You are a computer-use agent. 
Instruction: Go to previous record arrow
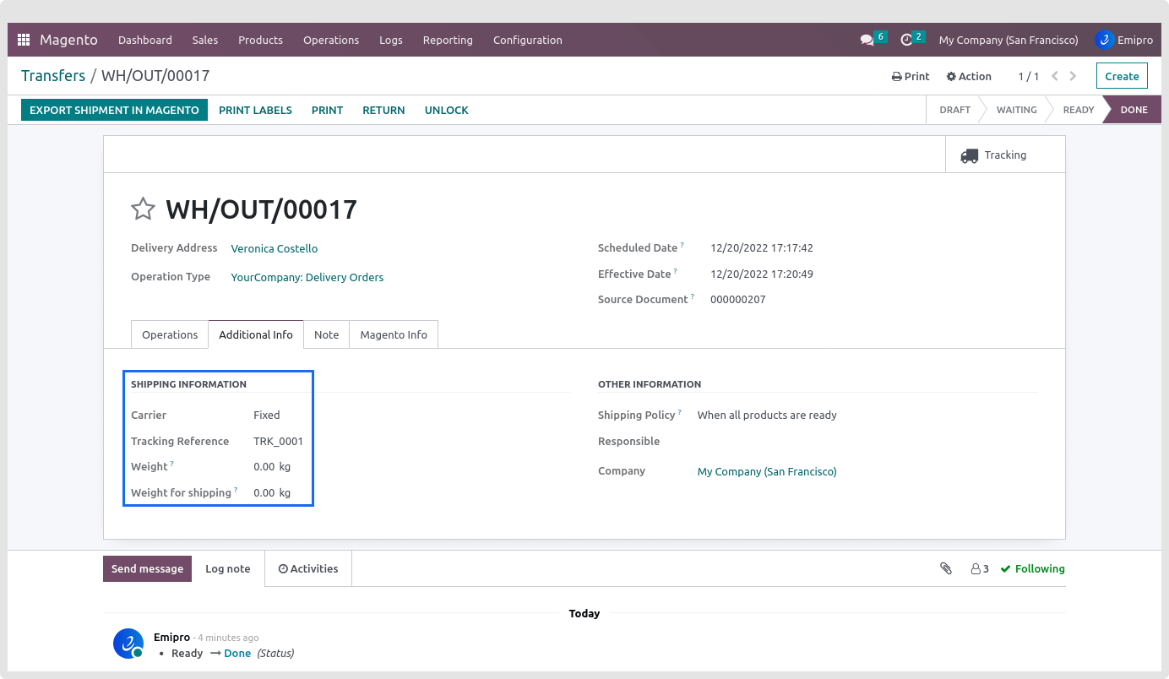coord(1055,76)
